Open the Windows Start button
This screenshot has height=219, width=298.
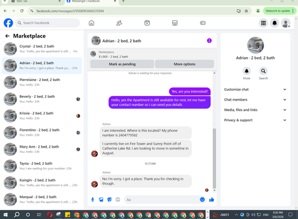[x=5, y=215]
